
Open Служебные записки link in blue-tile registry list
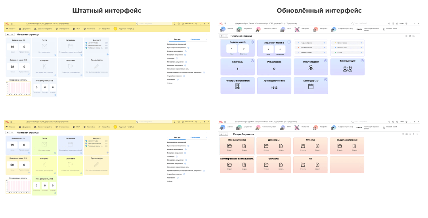(x=174, y=76)
